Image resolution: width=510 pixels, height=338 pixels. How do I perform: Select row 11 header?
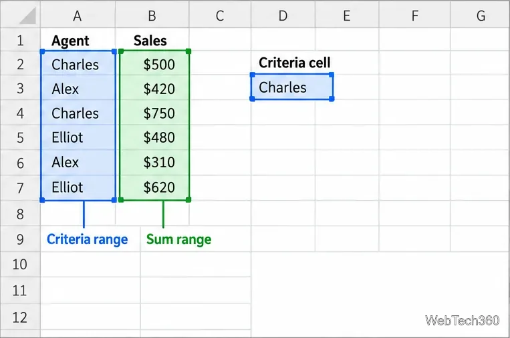pyautogui.click(x=20, y=290)
